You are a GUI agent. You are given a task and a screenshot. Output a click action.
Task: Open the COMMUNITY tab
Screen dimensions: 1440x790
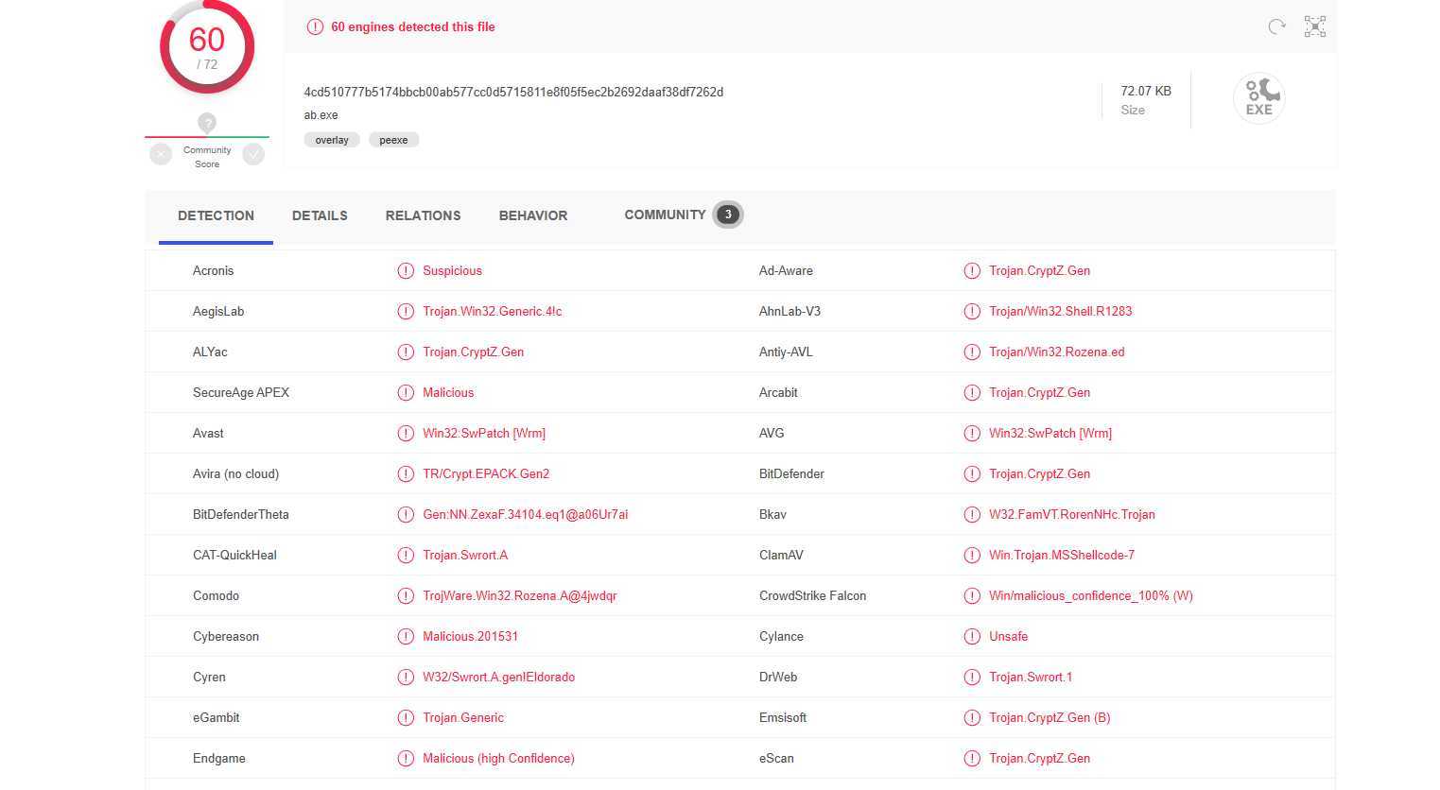click(665, 215)
